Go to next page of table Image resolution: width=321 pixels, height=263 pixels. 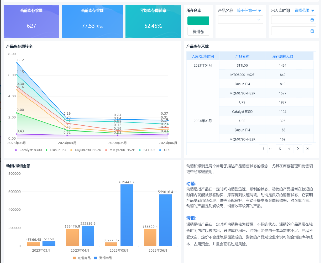pos(298,149)
